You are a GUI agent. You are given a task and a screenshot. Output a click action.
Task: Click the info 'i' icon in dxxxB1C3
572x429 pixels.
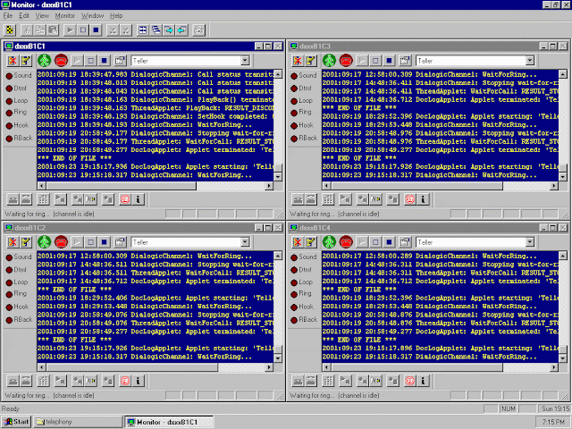(x=423, y=199)
